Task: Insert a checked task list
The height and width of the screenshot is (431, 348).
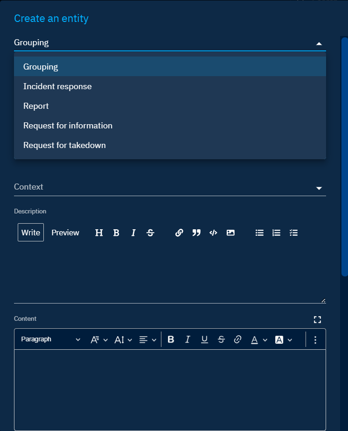Action: pyautogui.click(x=293, y=233)
